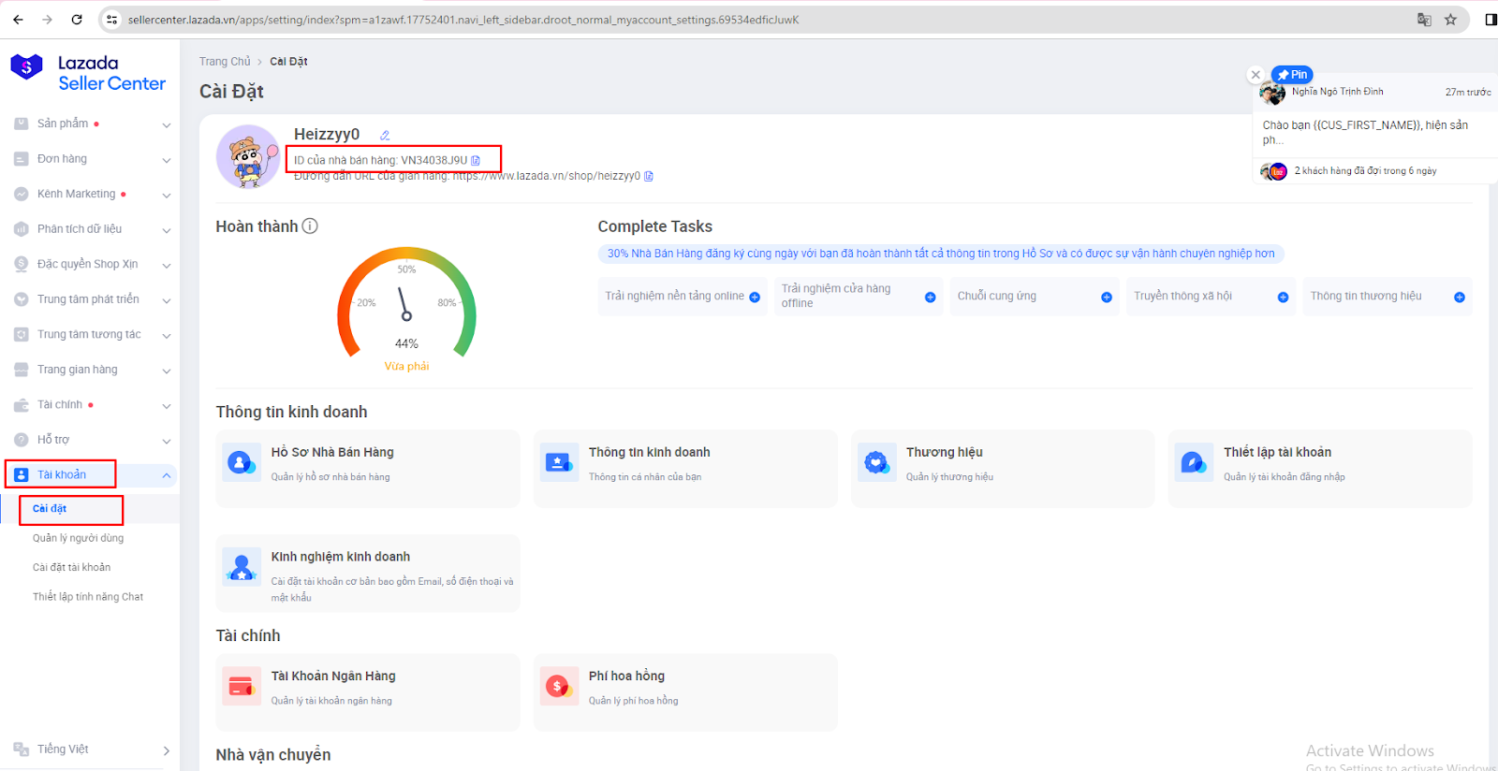Image resolution: width=1498 pixels, height=771 pixels.
Task: Reload the browser page
Action: [77, 20]
